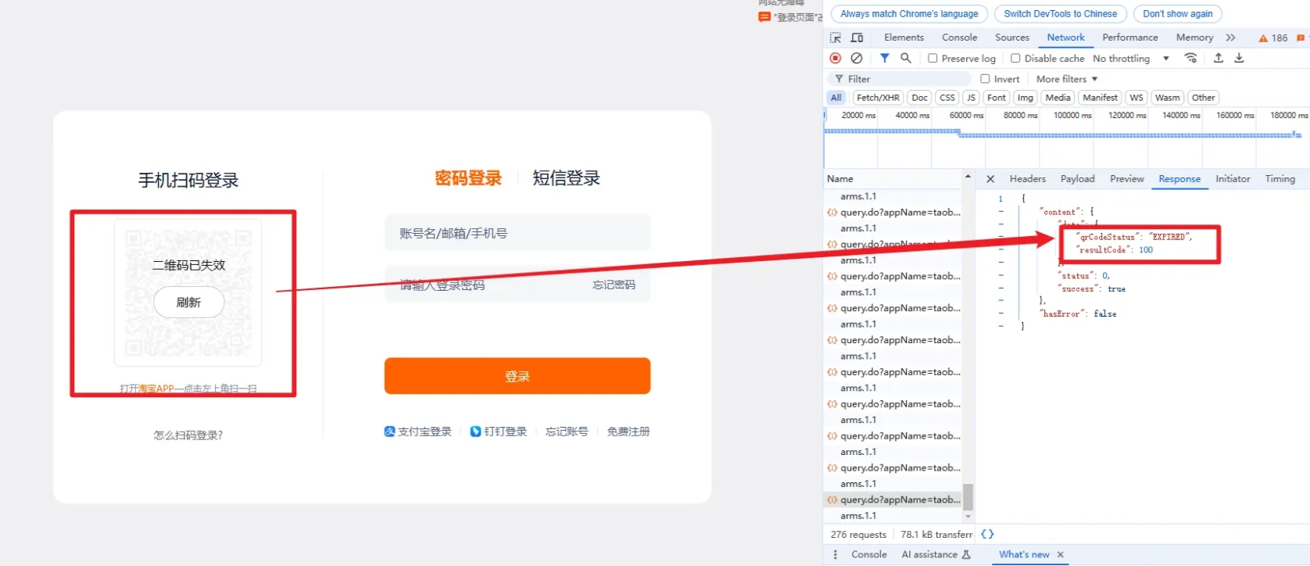The image size is (1310, 566).
Task: Click the 免费注册 link
Action: pos(628,432)
